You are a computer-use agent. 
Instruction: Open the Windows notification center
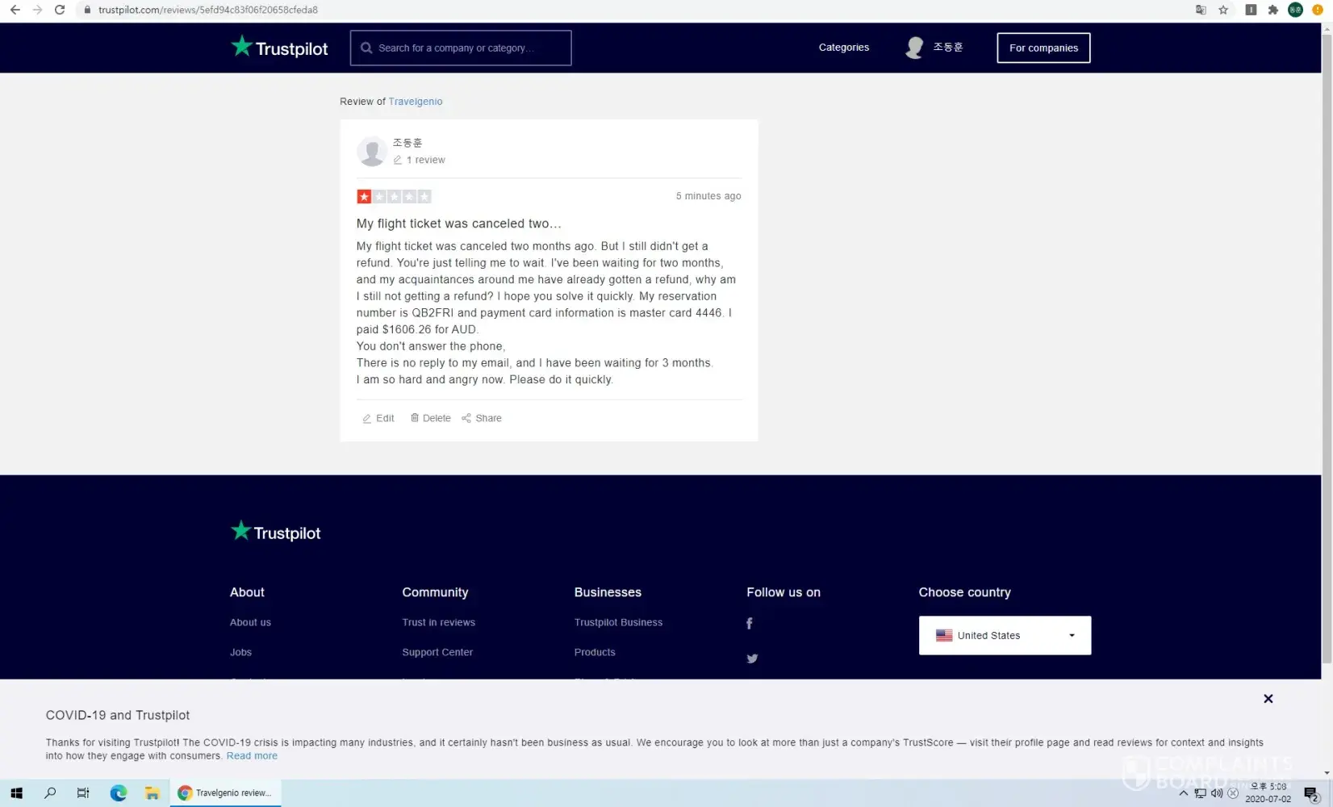pyautogui.click(x=1311, y=794)
